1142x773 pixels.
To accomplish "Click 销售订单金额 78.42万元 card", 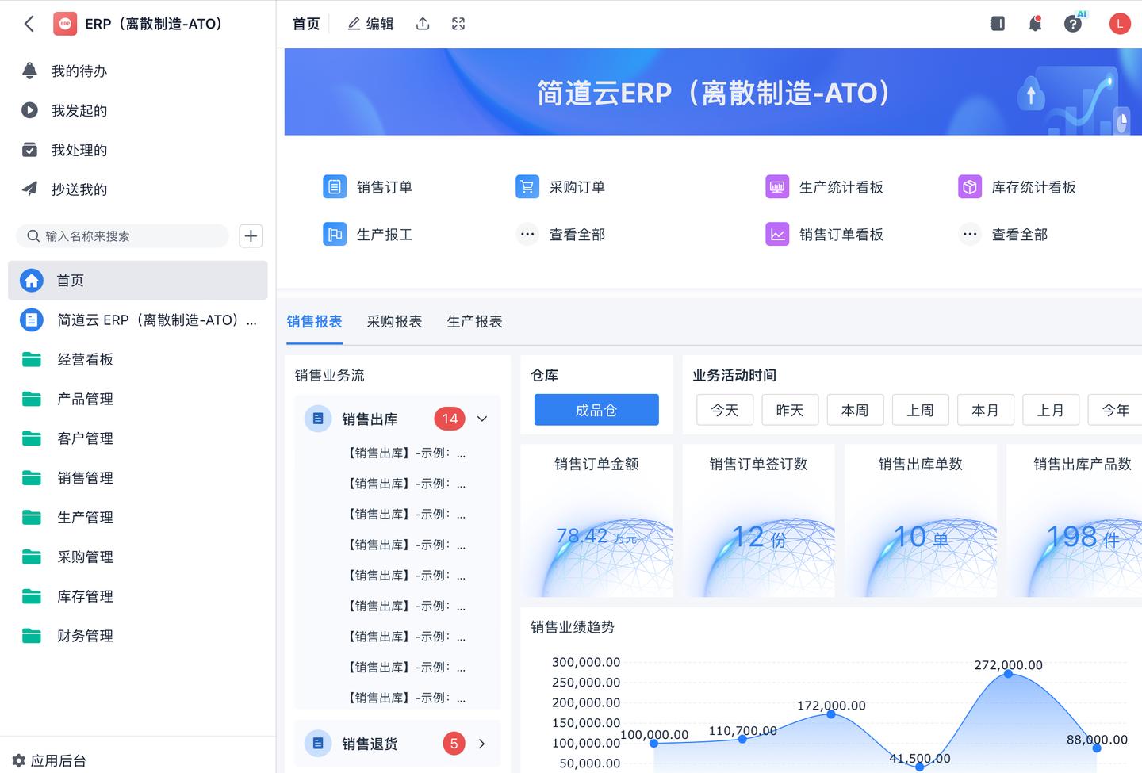I will 596,521.
